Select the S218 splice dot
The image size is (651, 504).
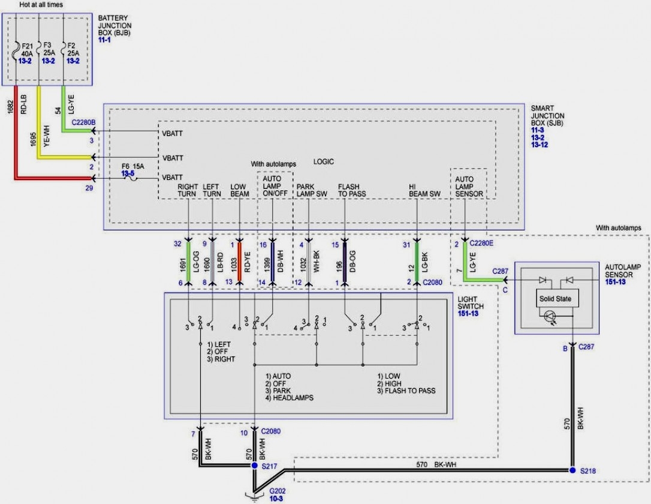pos(573,470)
